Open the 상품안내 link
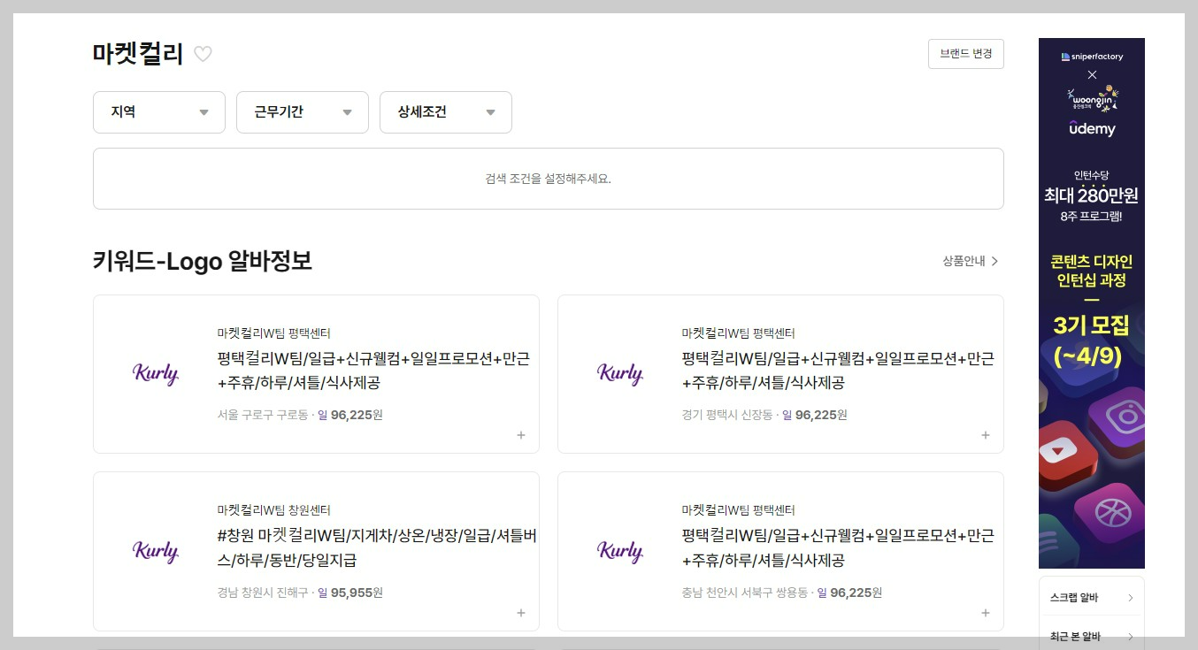The height and width of the screenshot is (650, 1198). (971, 261)
